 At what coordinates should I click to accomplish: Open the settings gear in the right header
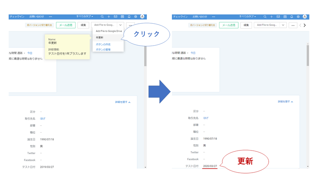[298, 17]
